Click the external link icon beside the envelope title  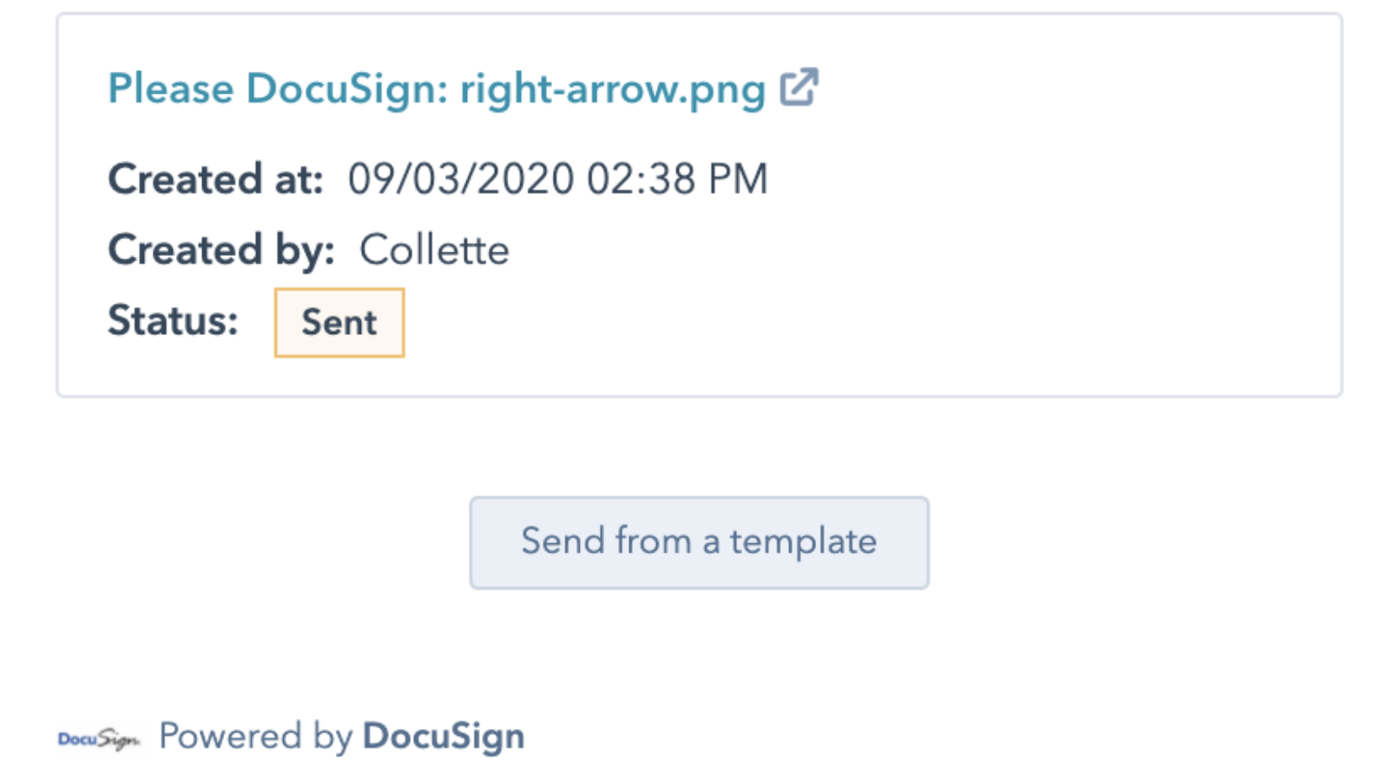(802, 87)
